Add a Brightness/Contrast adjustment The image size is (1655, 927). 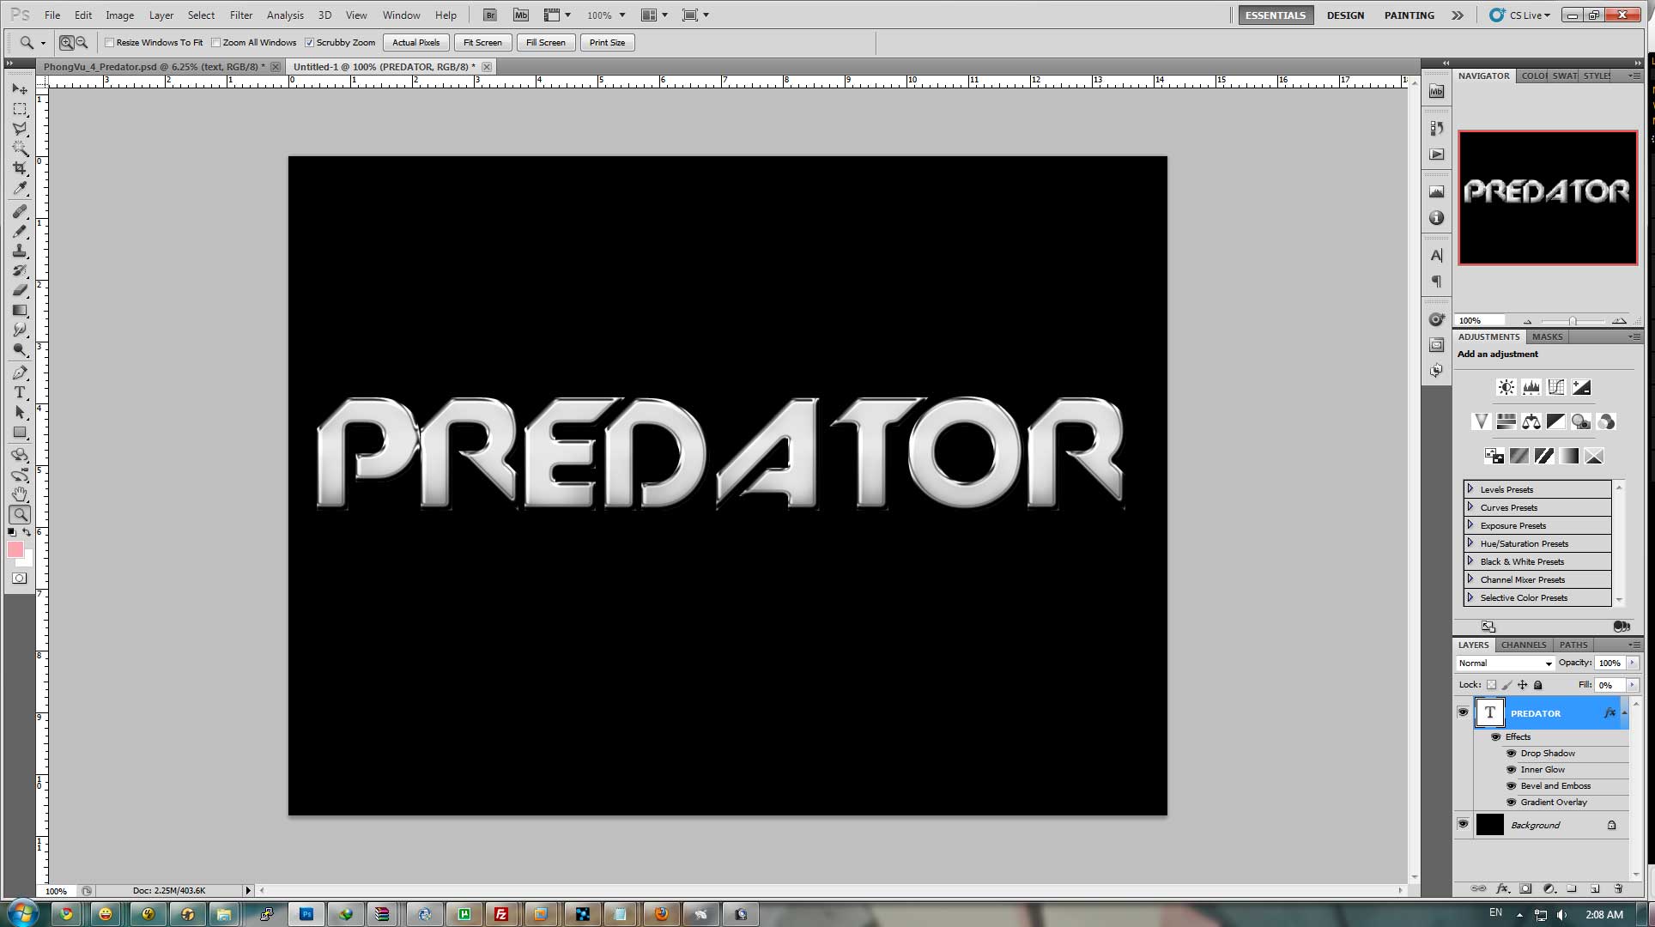(x=1506, y=387)
